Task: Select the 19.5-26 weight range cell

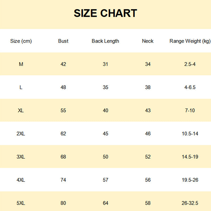Action: click(190, 180)
